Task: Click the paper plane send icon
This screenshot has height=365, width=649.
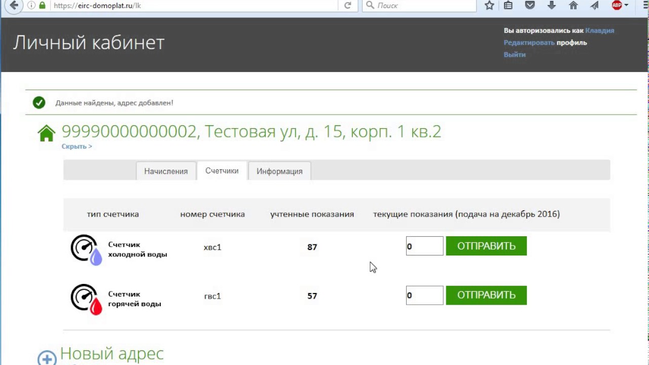Action: (595, 5)
